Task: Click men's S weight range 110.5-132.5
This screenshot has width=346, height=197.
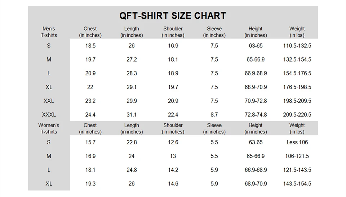Action: (x=297, y=46)
